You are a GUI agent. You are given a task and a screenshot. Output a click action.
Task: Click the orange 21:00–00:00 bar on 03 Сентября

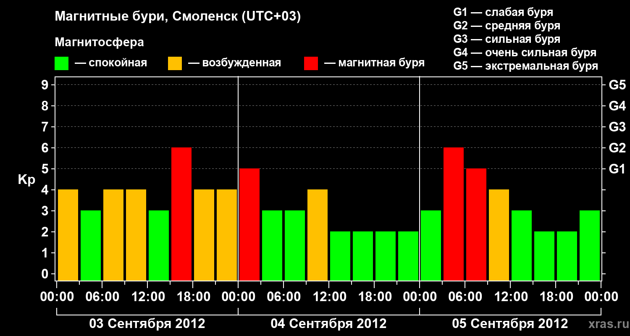point(227,235)
